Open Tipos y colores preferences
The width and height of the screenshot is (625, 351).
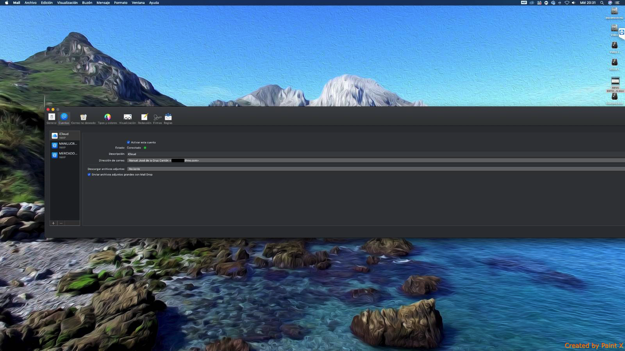[107, 118]
